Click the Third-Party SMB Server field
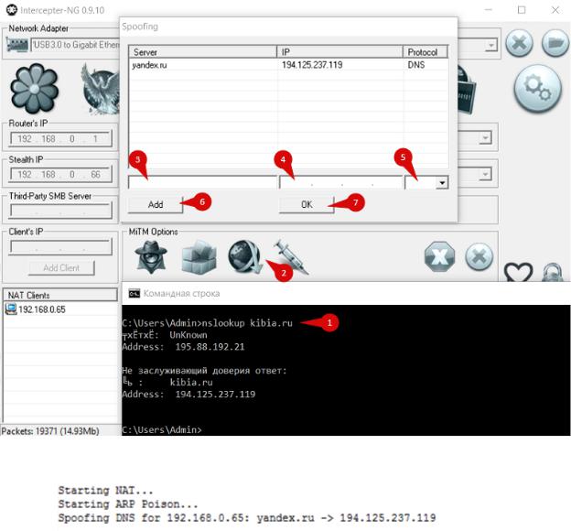Image resolution: width=571 pixels, height=531 pixels. pos(60,211)
